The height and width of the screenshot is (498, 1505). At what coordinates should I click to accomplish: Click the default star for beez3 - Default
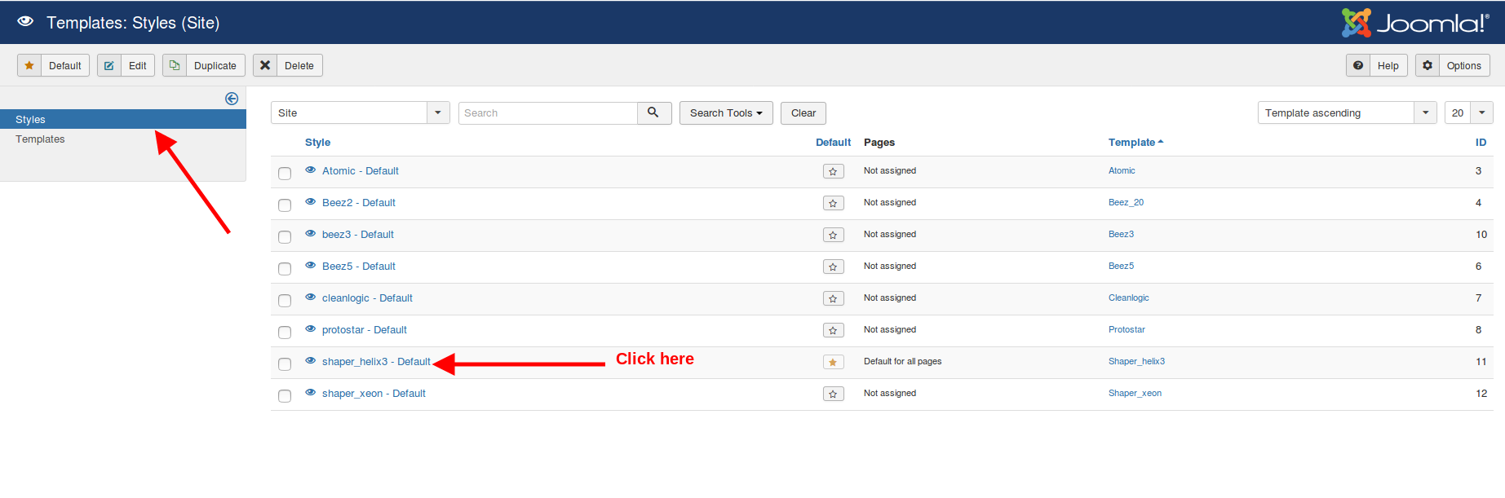click(833, 235)
